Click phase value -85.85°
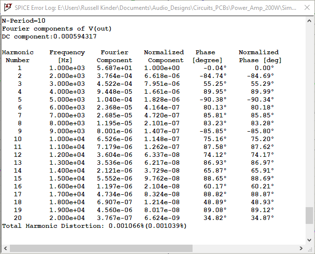 (213, 131)
